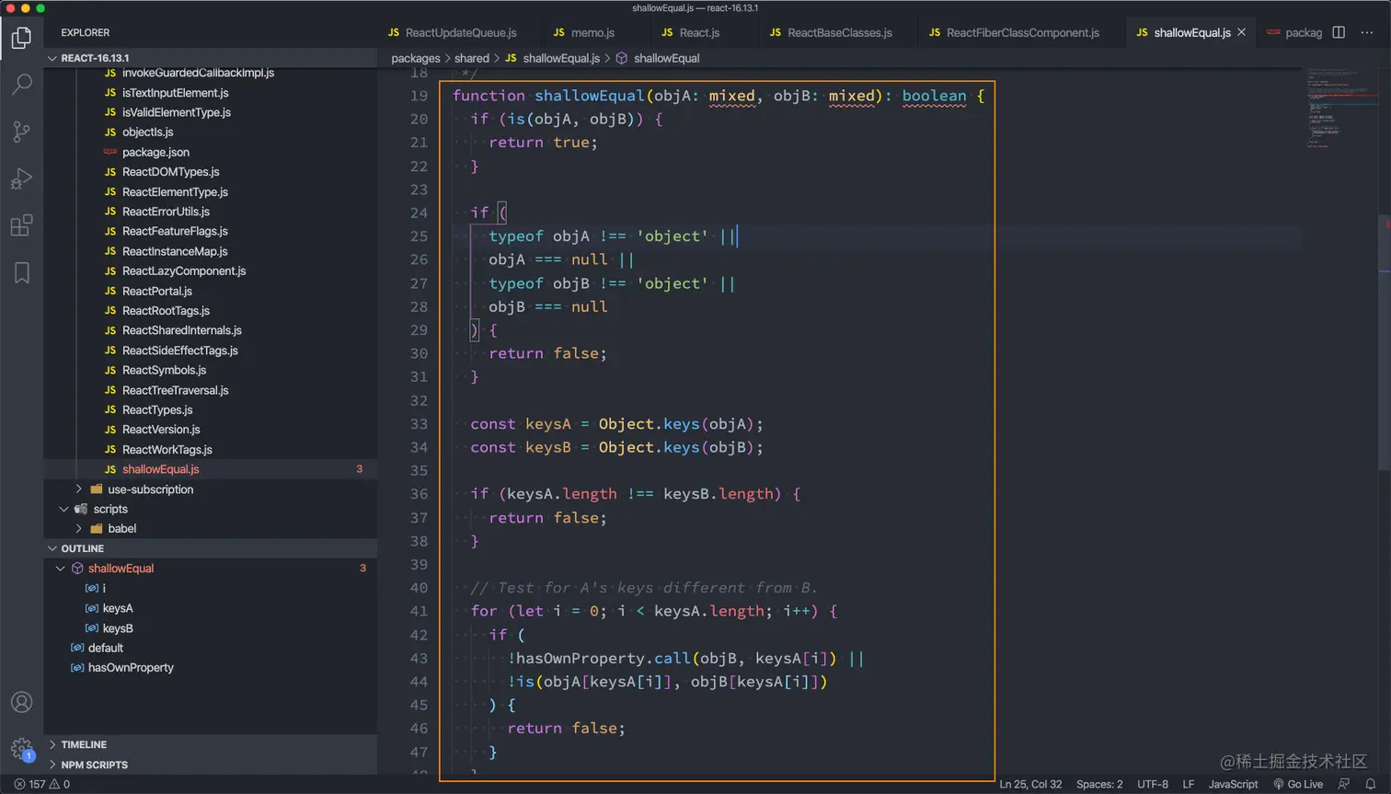Open ReactLazyComponent.js in the explorer

click(184, 271)
